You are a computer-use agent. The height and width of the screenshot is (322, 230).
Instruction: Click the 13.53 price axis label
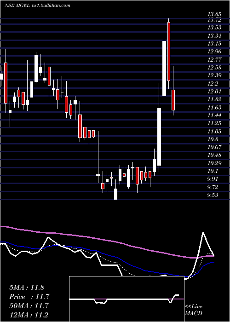[x=214, y=28]
